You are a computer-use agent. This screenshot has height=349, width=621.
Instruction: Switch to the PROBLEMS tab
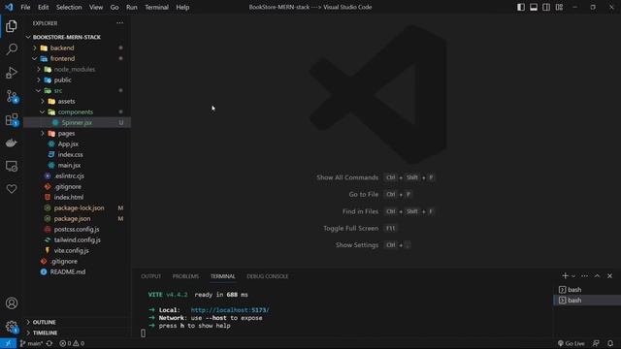pyautogui.click(x=185, y=276)
